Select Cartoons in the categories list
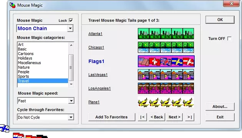This screenshot has height=138, width=242. (x=26, y=54)
